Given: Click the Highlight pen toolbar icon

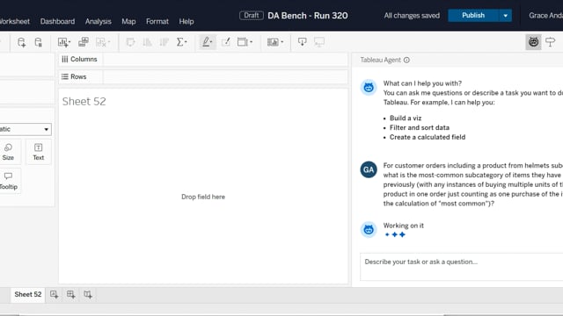Looking at the screenshot, I should pyautogui.click(x=208, y=42).
